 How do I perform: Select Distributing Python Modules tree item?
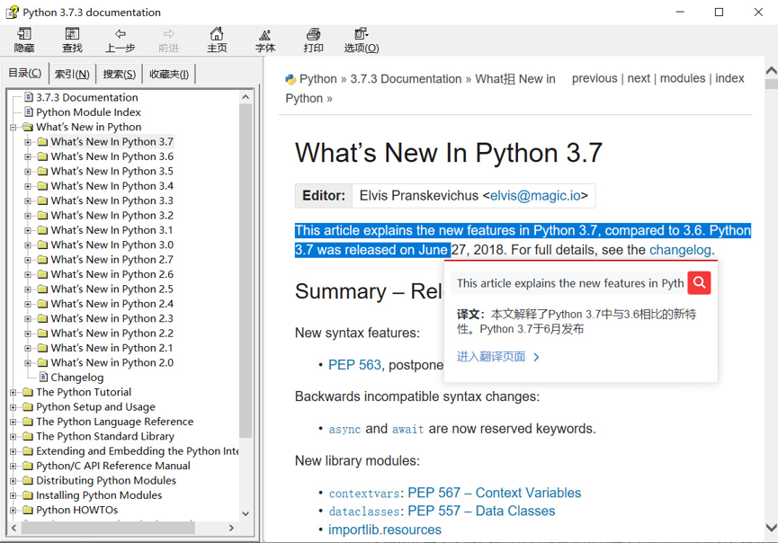(x=106, y=480)
